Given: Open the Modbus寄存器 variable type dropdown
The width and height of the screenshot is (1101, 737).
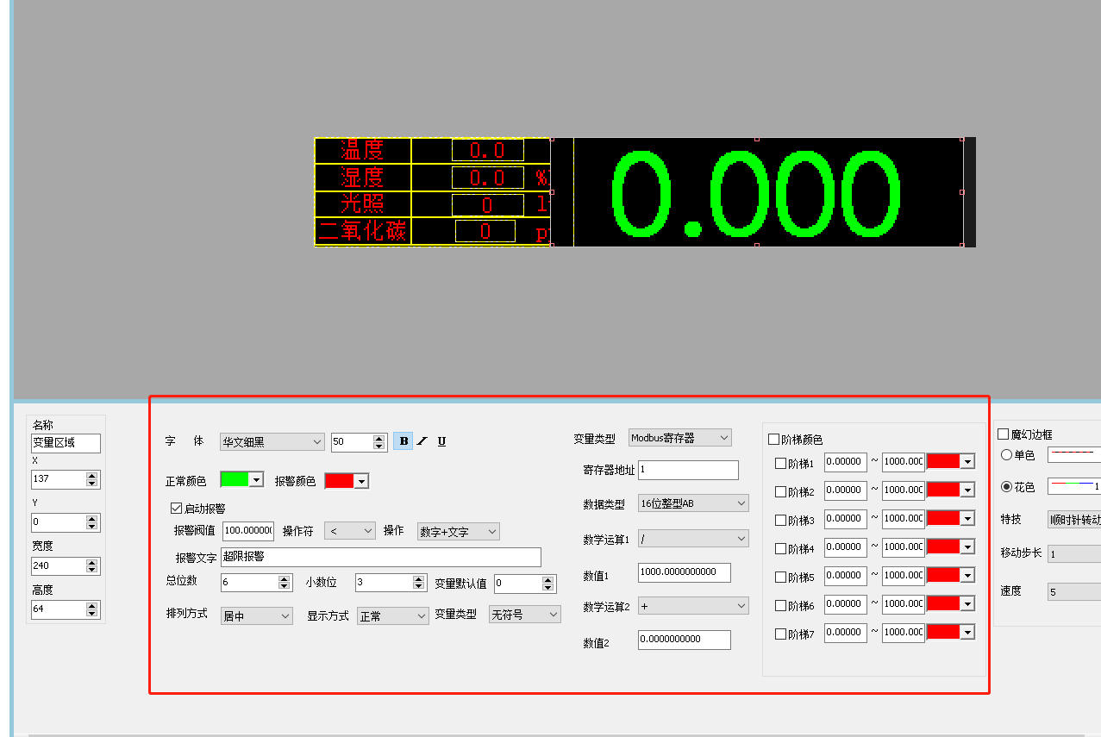Looking at the screenshot, I should [680, 438].
